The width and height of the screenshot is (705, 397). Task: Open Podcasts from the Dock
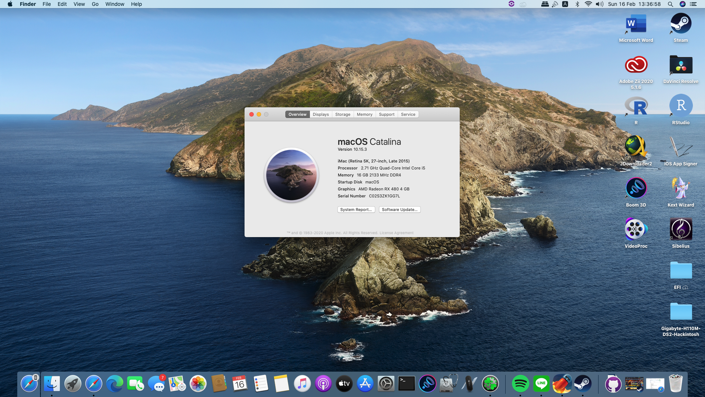click(x=323, y=384)
